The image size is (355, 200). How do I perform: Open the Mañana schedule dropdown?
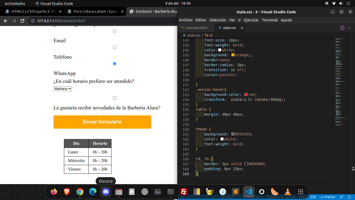tap(63, 89)
